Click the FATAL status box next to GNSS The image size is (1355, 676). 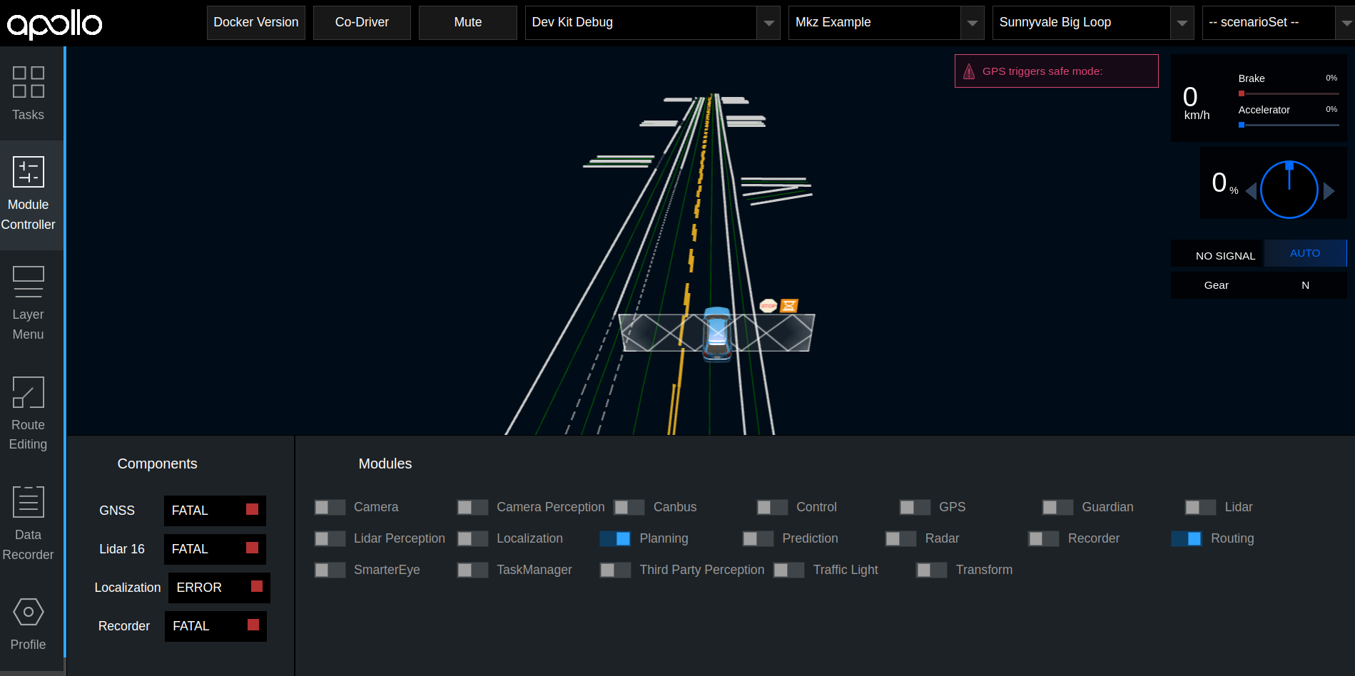click(x=214, y=511)
